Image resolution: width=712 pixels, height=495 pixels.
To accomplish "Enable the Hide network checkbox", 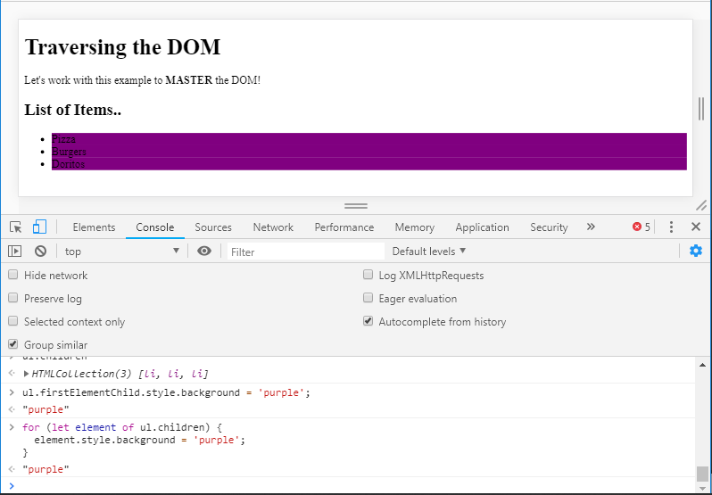I will pyautogui.click(x=13, y=275).
